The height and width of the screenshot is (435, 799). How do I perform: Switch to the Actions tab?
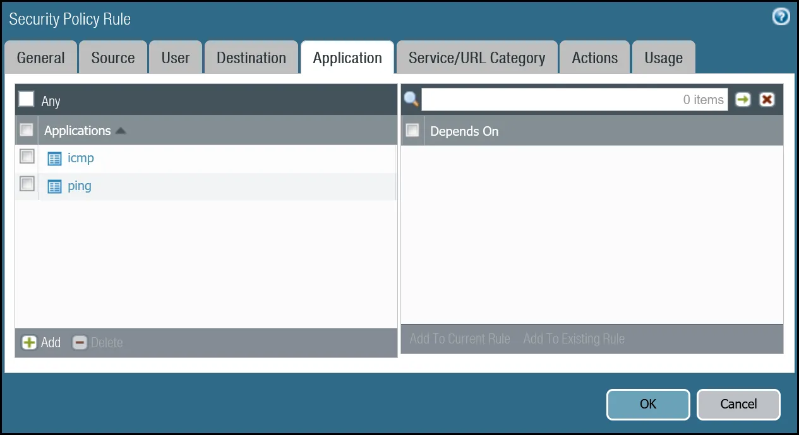(594, 57)
